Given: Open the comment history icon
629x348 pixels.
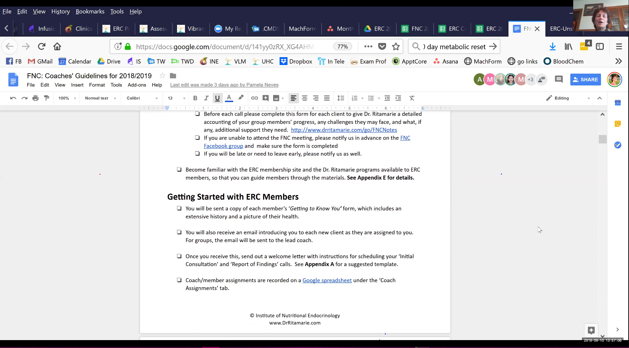Looking at the screenshot, I should point(558,79).
